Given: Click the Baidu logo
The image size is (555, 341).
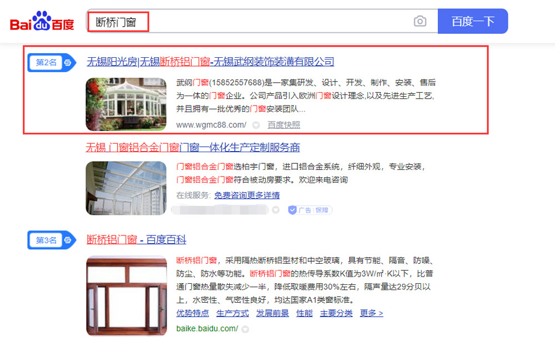Looking at the screenshot, I should point(42,22).
